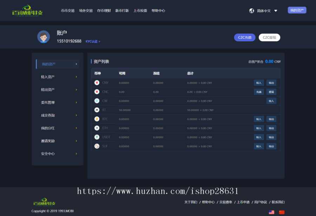Viewport: 316px width, 216px height.
Task: Expand 委托管理 sidebar chevron
Action: coord(77,103)
